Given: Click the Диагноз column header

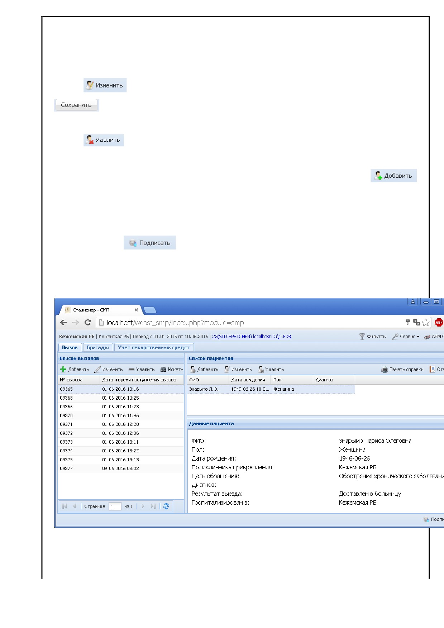Looking at the screenshot, I should click(x=334, y=380).
